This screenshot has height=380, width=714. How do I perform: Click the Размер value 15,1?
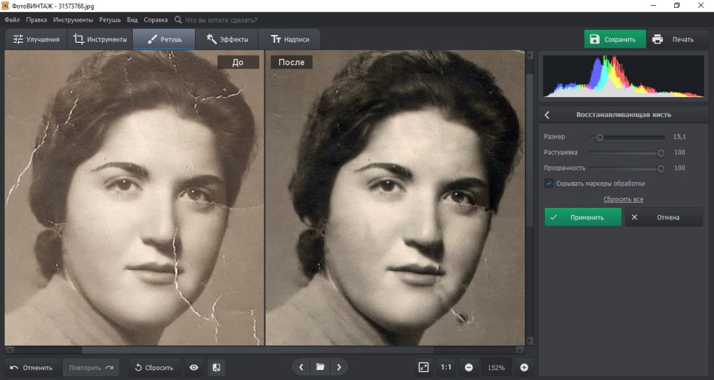pyautogui.click(x=679, y=136)
